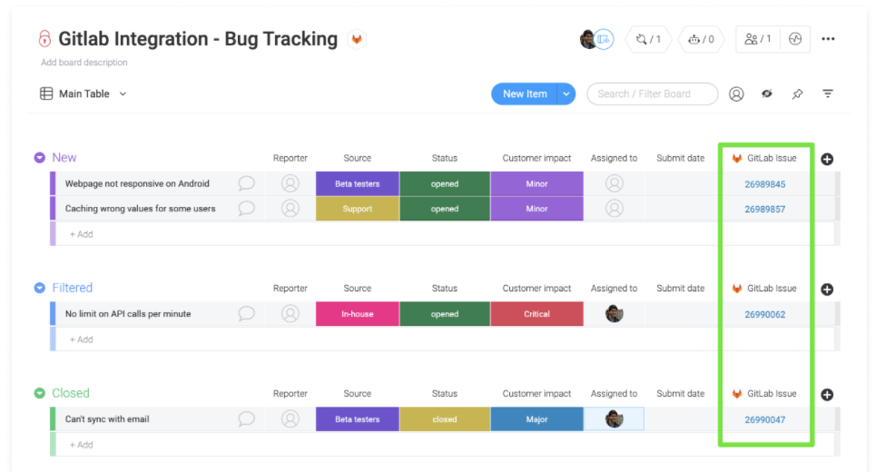Collapse the Filtered group
This screenshot has width=875, height=472.
pyautogui.click(x=40, y=288)
